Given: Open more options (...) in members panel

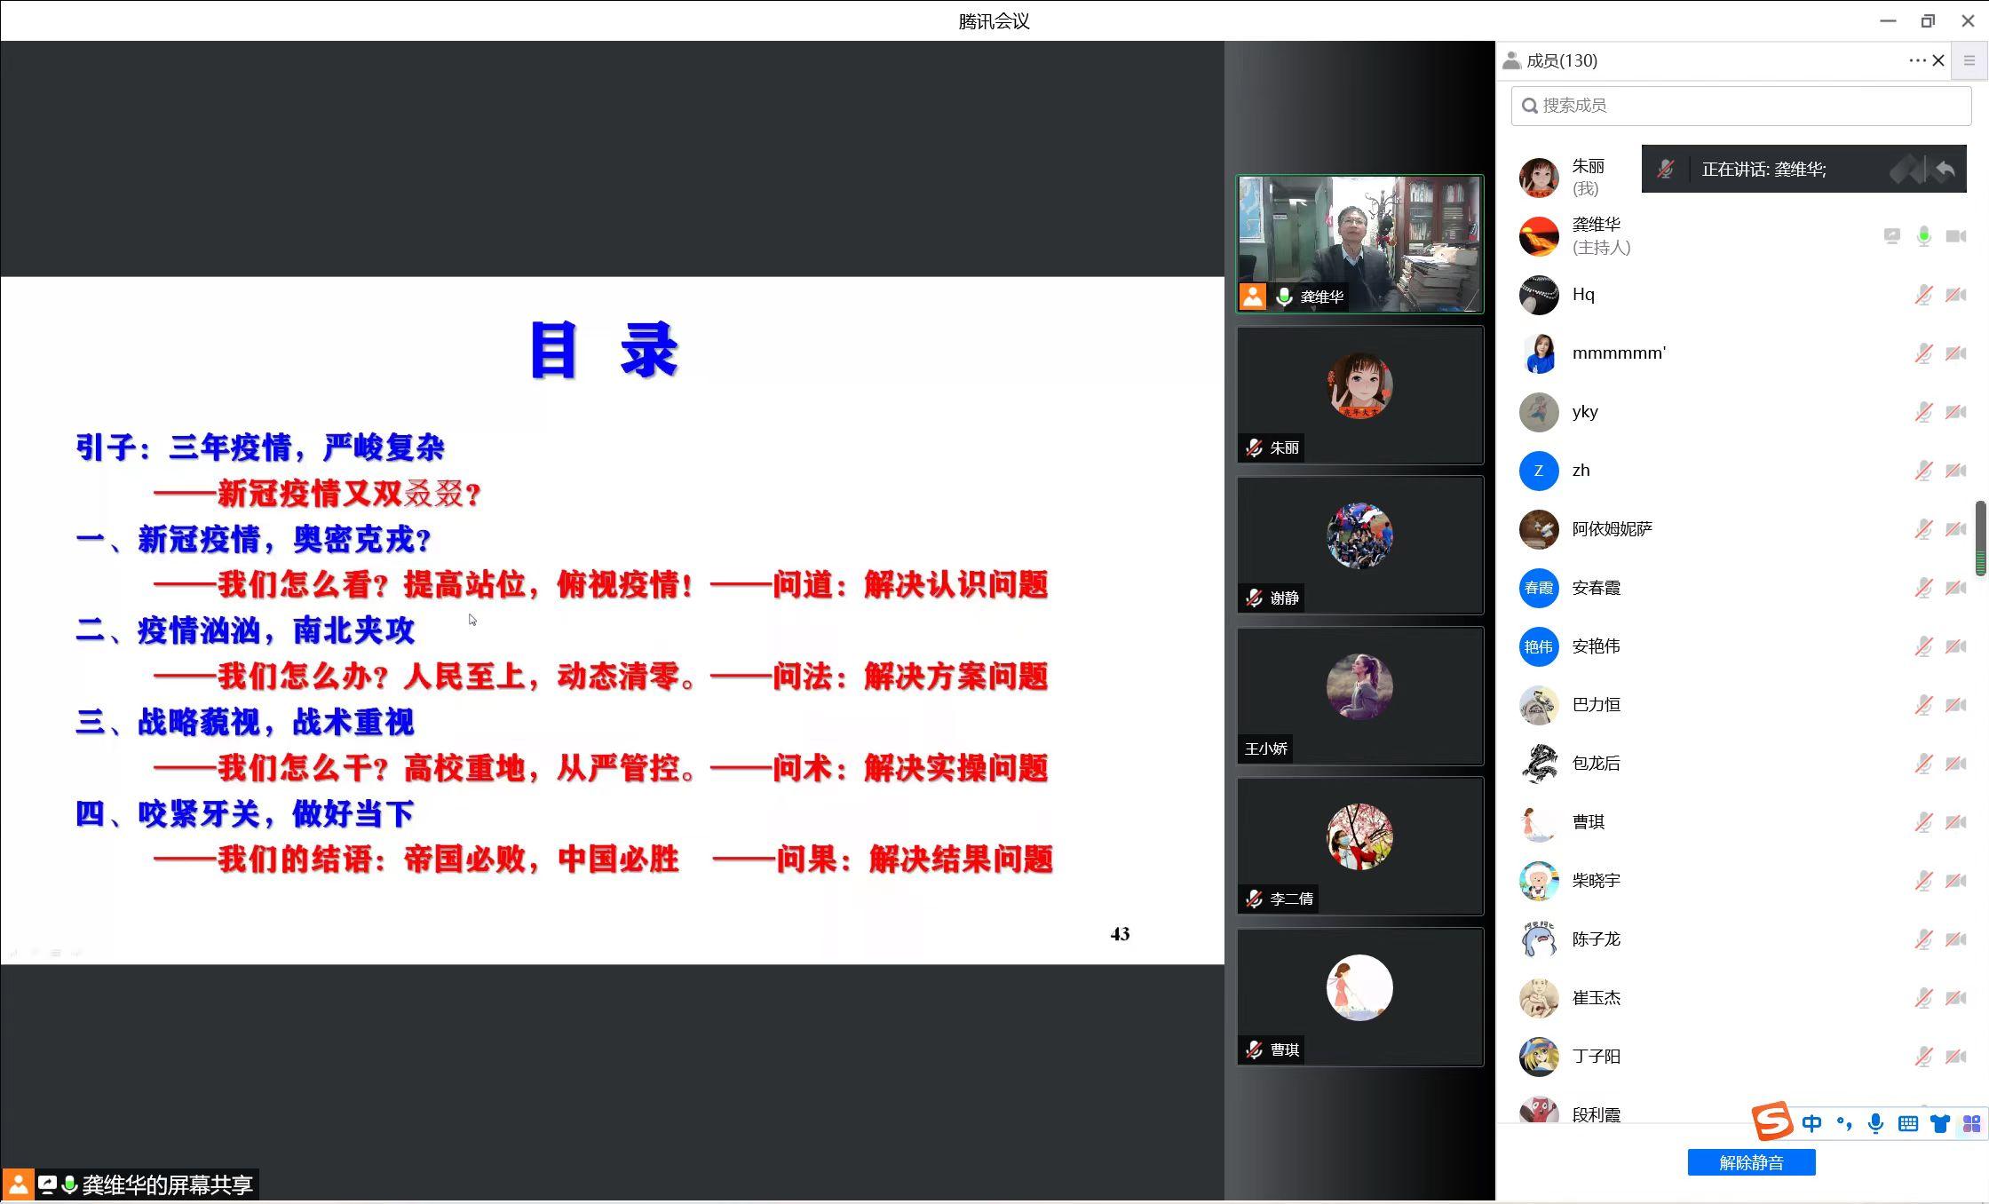Looking at the screenshot, I should pos(1916,60).
